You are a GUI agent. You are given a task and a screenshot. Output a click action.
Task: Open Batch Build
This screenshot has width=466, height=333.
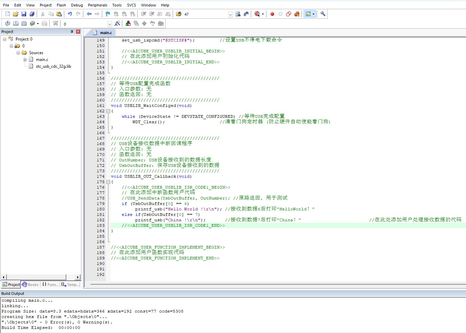(x=32, y=23)
